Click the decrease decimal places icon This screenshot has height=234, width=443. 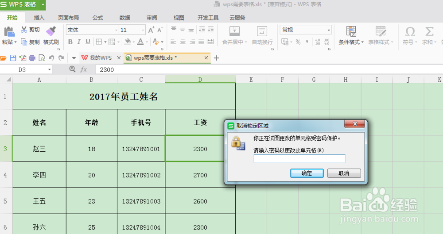click(326, 42)
